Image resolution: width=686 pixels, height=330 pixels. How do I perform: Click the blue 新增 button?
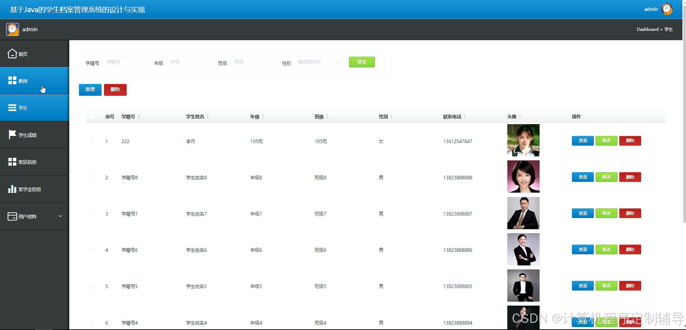tap(90, 90)
